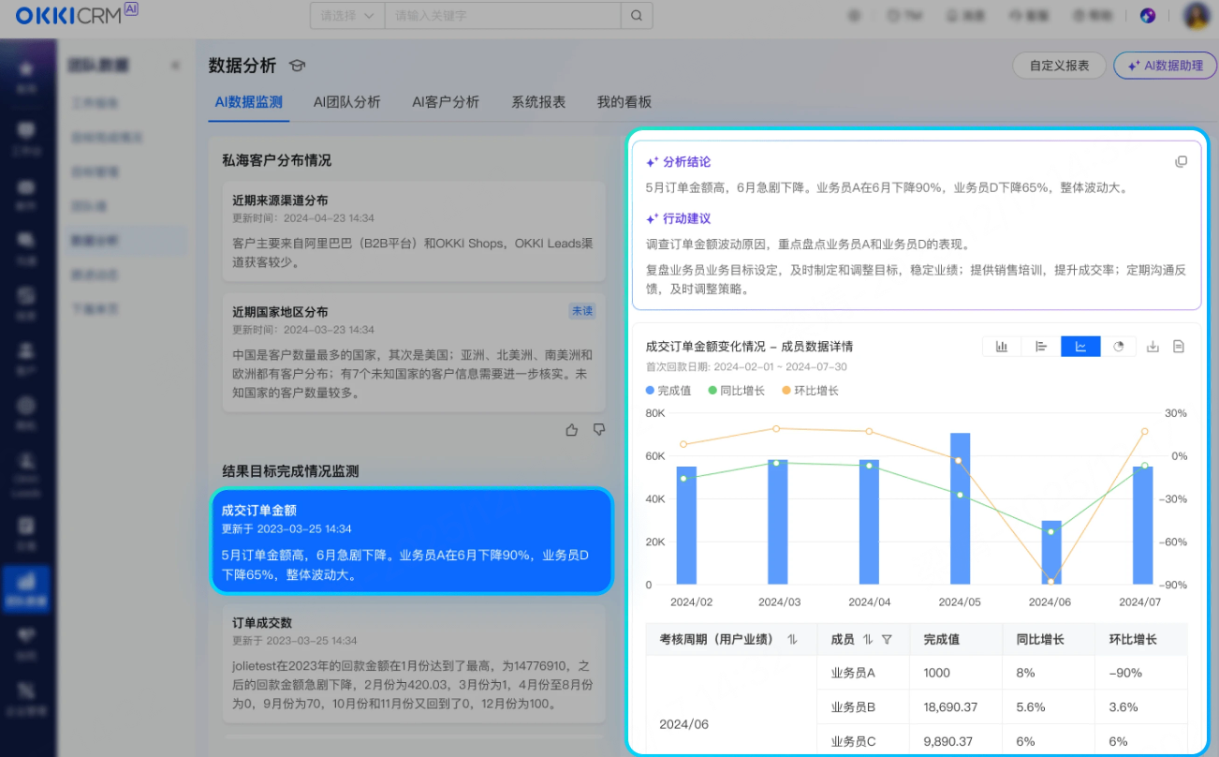Viewport: 1219px width, 757px height.
Task: Open the 成员 column filter
Action: click(x=887, y=640)
